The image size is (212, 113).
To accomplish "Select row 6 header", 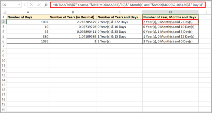I will 4,42.
